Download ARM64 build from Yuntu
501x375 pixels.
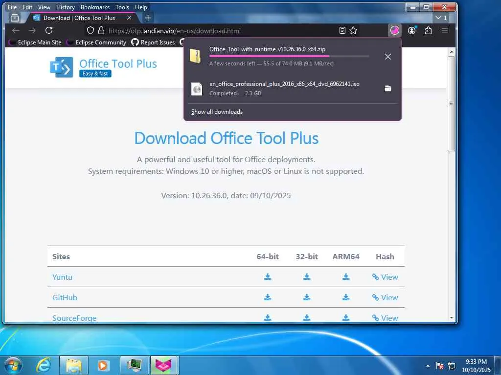click(x=346, y=277)
